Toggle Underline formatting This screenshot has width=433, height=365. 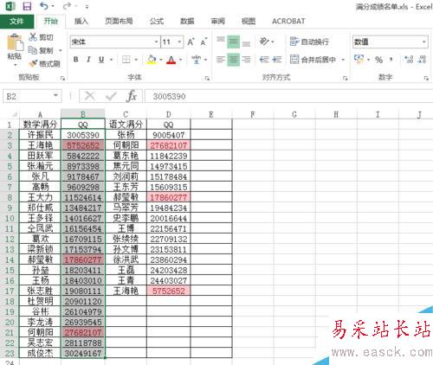click(x=101, y=60)
